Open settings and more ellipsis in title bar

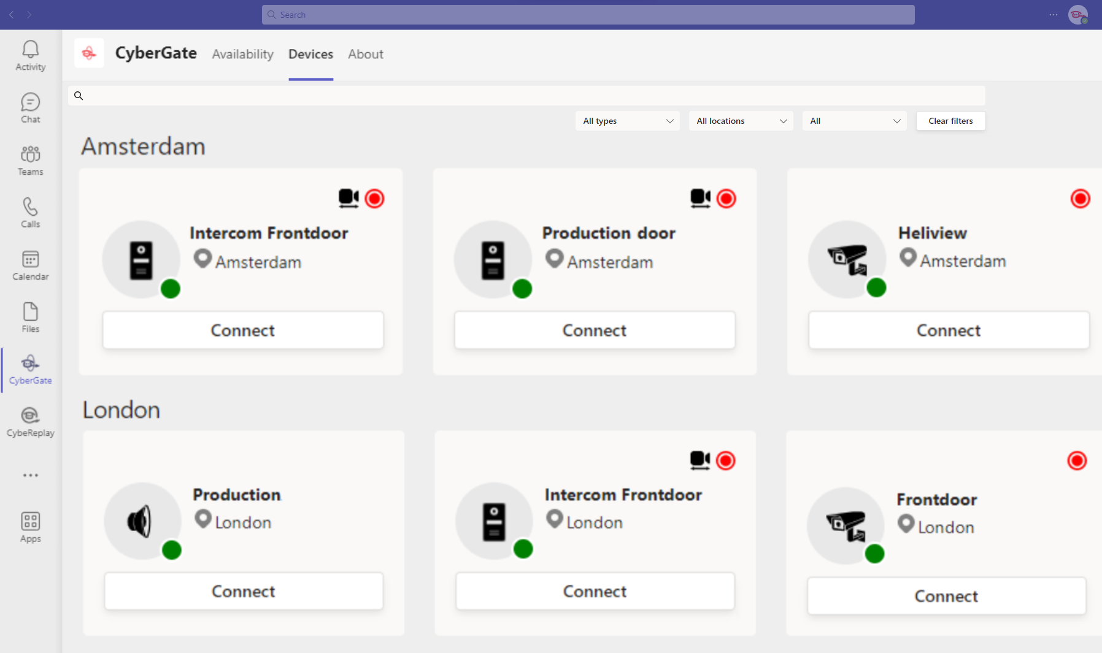(1054, 15)
